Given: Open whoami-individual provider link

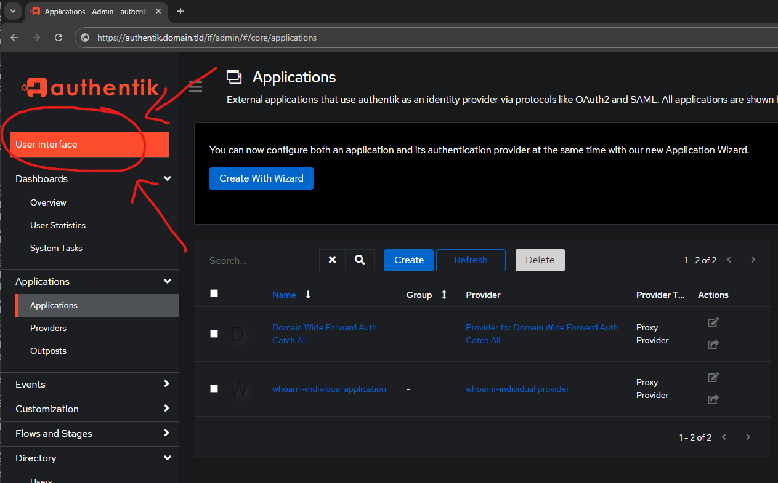Looking at the screenshot, I should pos(517,389).
